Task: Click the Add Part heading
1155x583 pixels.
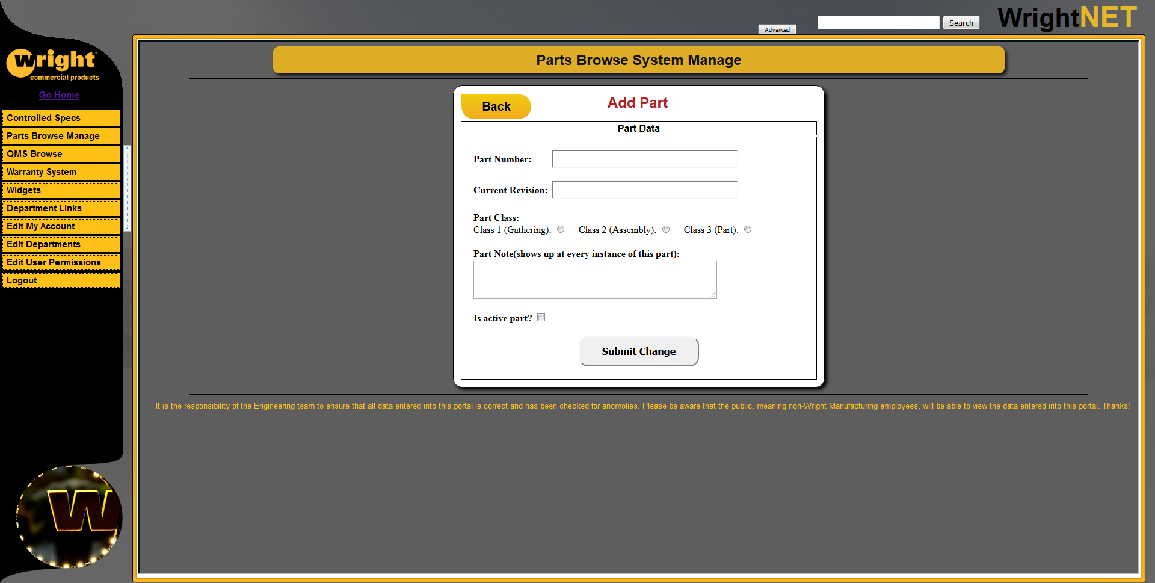Action: click(638, 103)
